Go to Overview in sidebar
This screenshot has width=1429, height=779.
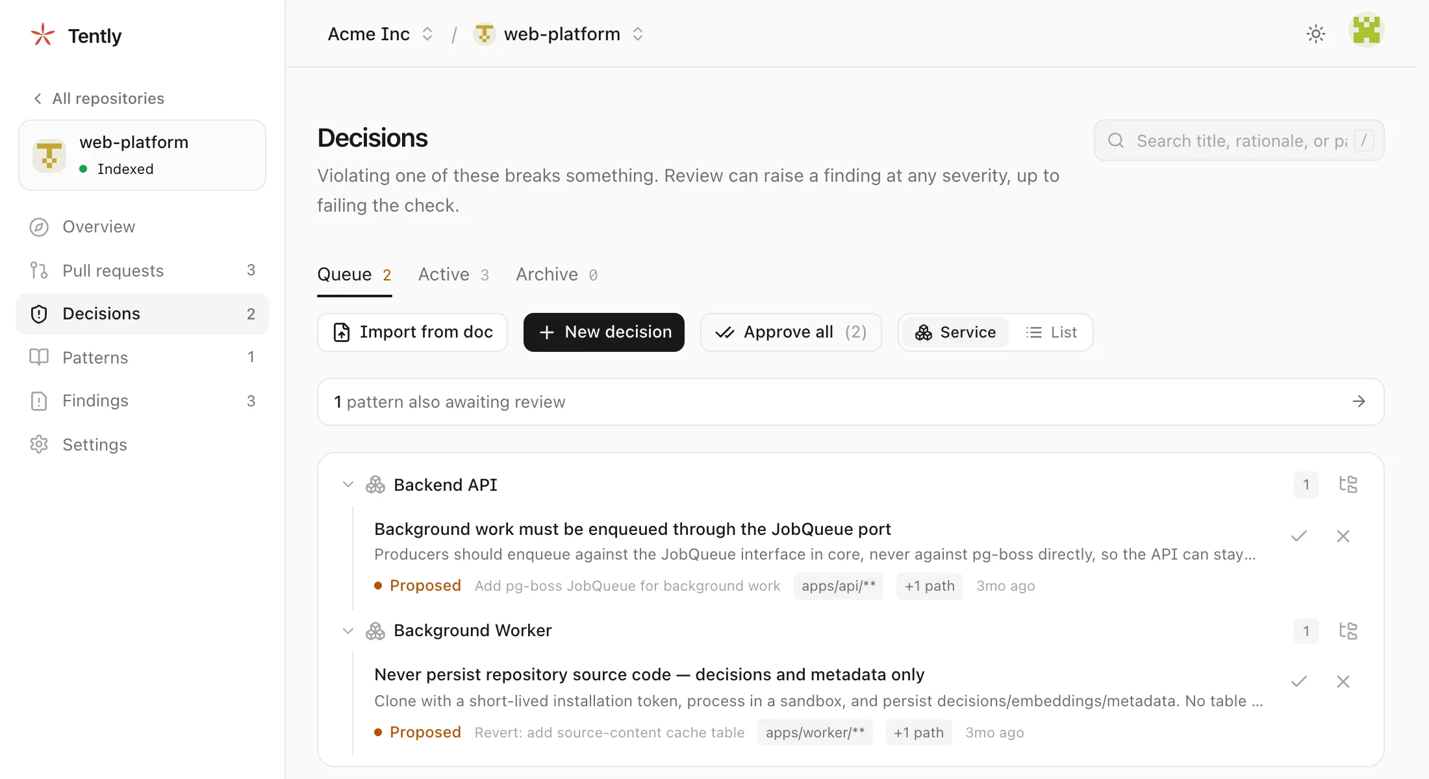coord(142,227)
